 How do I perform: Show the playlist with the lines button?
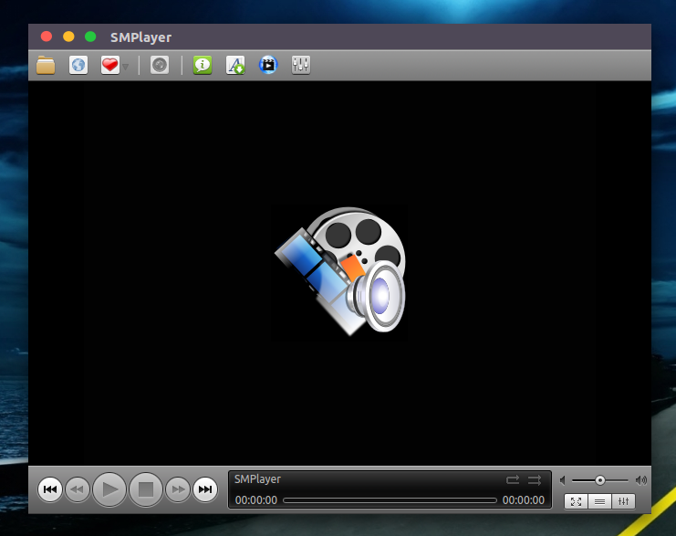click(x=599, y=501)
